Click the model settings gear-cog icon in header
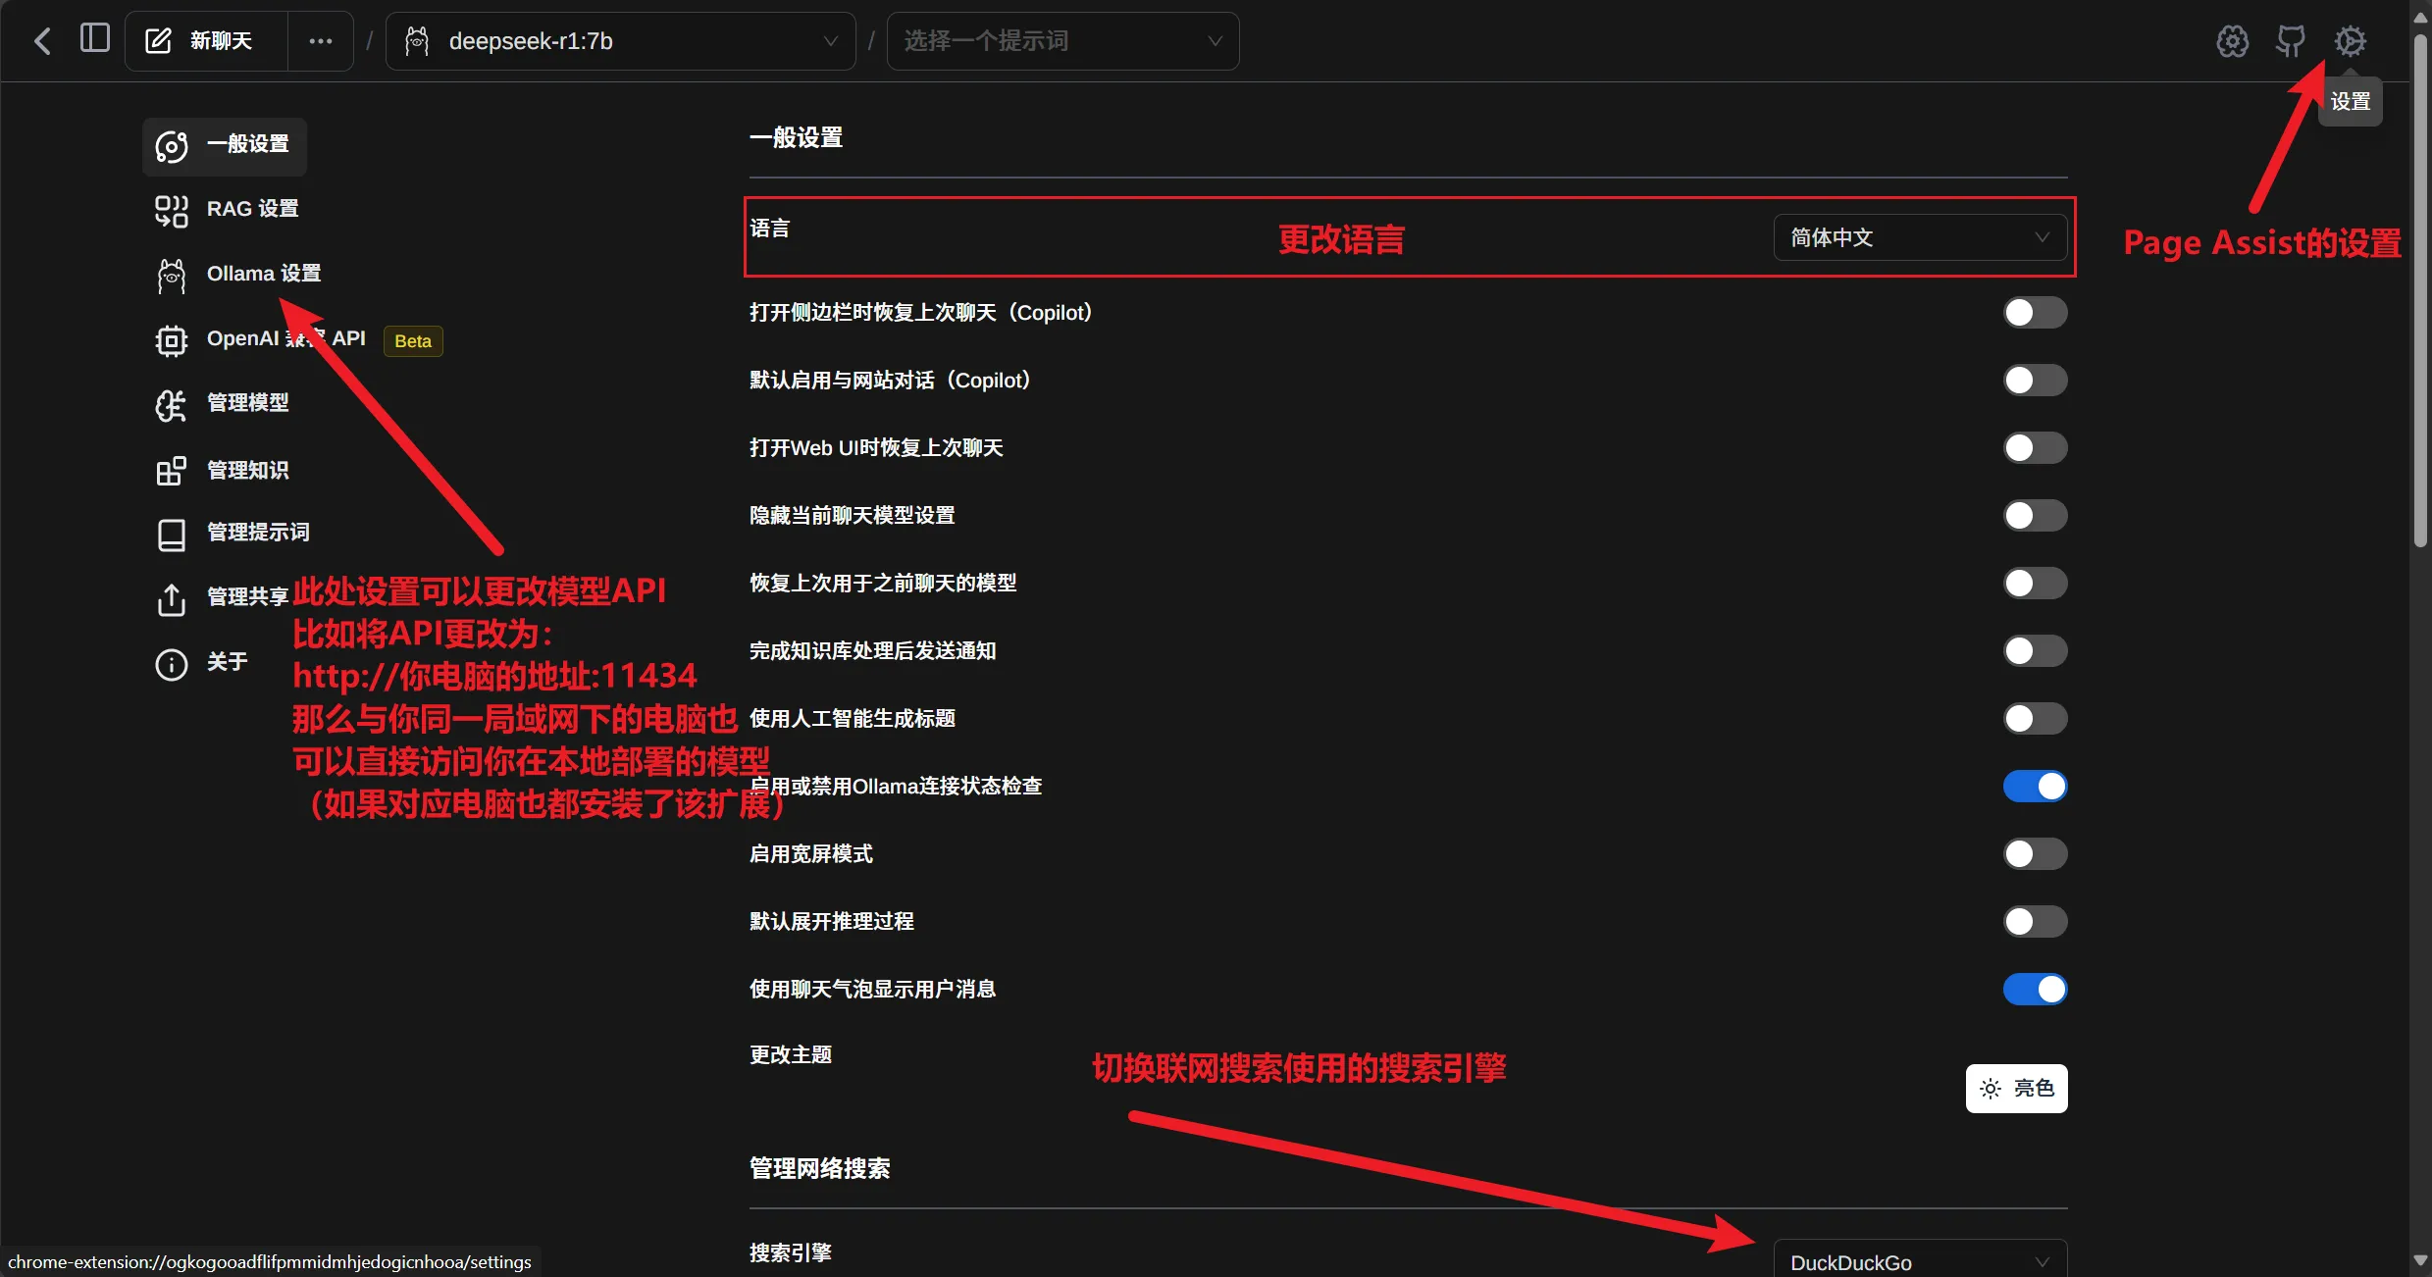 (x=2232, y=41)
